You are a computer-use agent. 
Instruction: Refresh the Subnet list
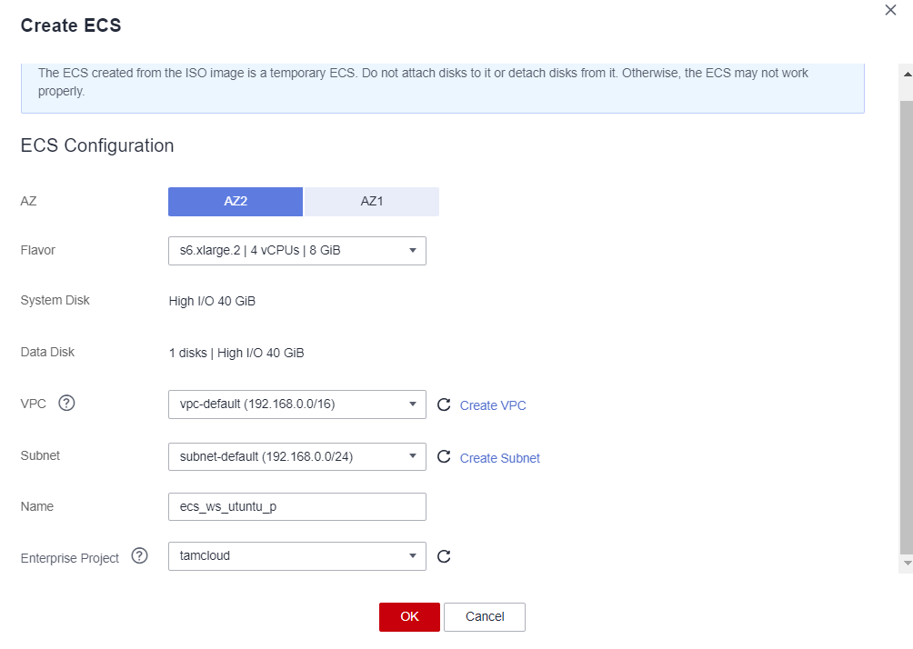(x=444, y=457)
